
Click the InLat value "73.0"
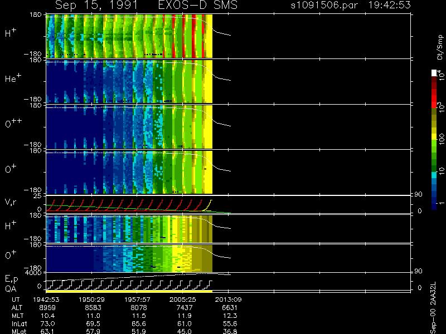click(x=48, y=324)
